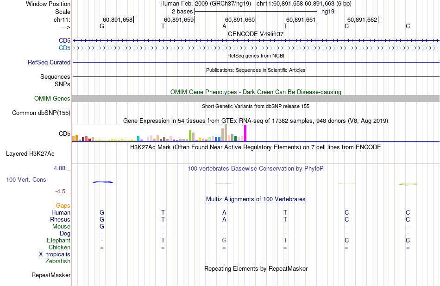Click the red PhyloP conservation bar

(x=224, y=184)
